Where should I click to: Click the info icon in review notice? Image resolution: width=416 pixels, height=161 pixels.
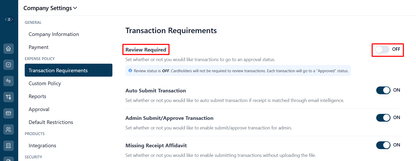[130, 71]
